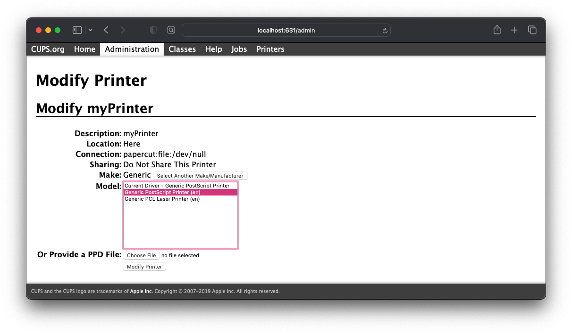Image resolution: width=572 pixels, height=334 pixels.
Task: Click the 'Modify myPrinter' heading
Action: pyautogui.click(x=95, y=108)
